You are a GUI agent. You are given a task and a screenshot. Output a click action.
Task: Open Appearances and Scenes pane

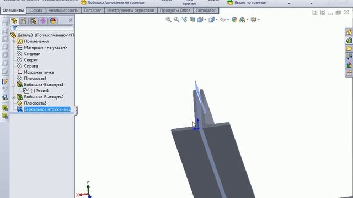tap(349, 65)
